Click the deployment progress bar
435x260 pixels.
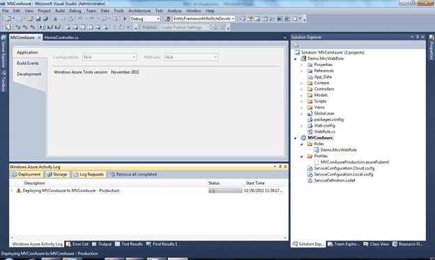pyautogui.click(x=225, y=190)
